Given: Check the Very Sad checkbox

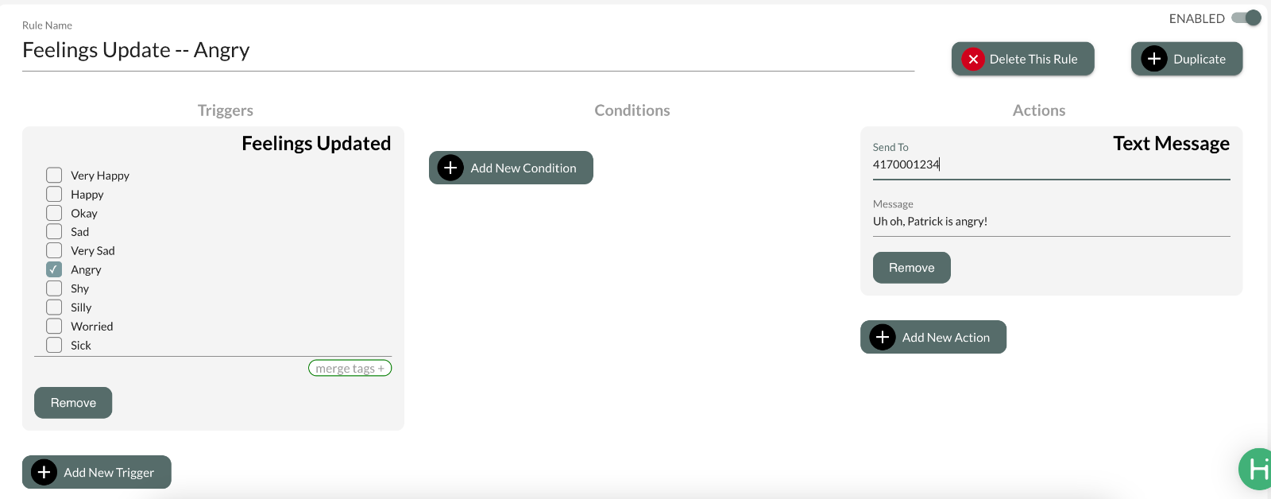Looking at the screenshot, I should (54, 251).
